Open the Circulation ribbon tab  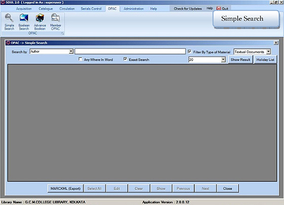(67, 9)
